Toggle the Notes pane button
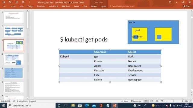The height and width of the screenshot is (108, 193). [125, 101]
